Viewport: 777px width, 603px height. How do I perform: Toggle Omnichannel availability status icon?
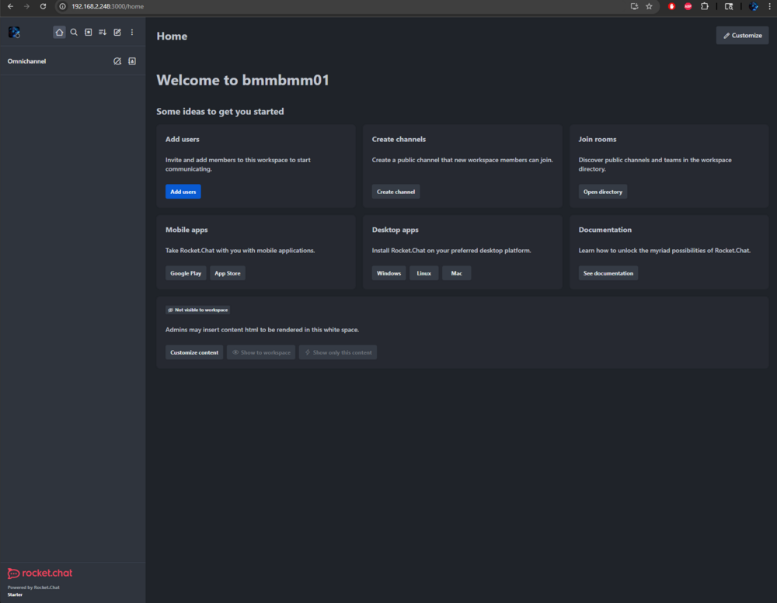tap(117, 61)
